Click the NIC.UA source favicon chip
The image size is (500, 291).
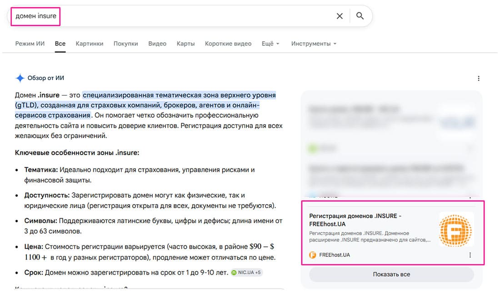coord(234,272)
